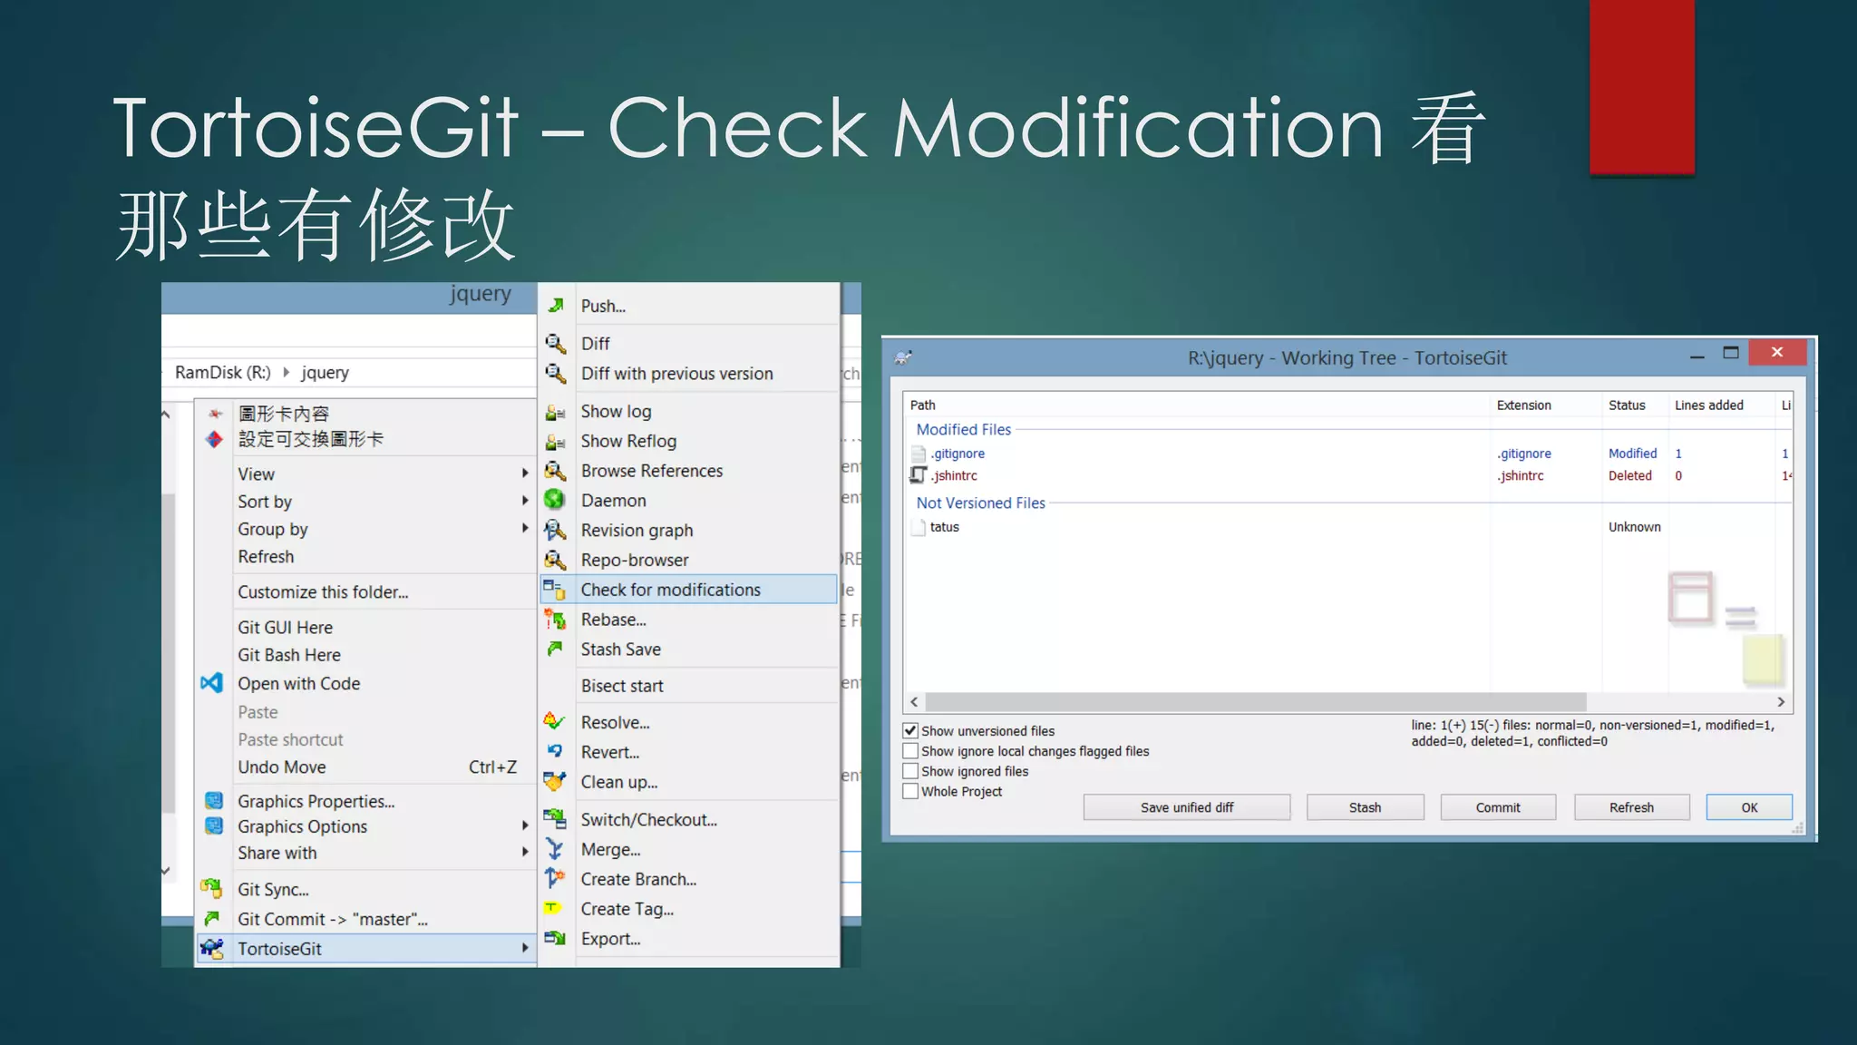Click the Create Branch icon
Screen dimensions: 1857x1045
pos(555,878)
